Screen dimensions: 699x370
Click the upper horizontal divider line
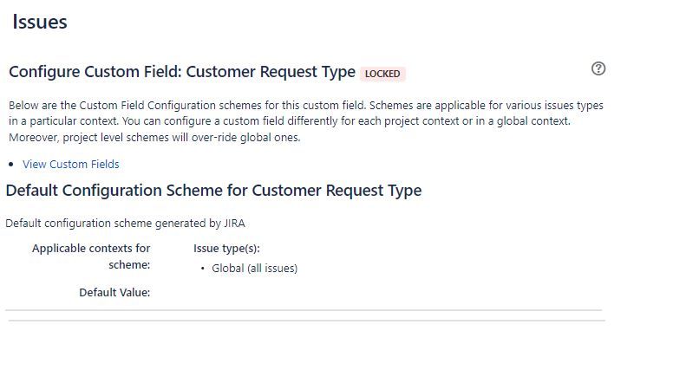pyautogui.click(x=304, y=310)
